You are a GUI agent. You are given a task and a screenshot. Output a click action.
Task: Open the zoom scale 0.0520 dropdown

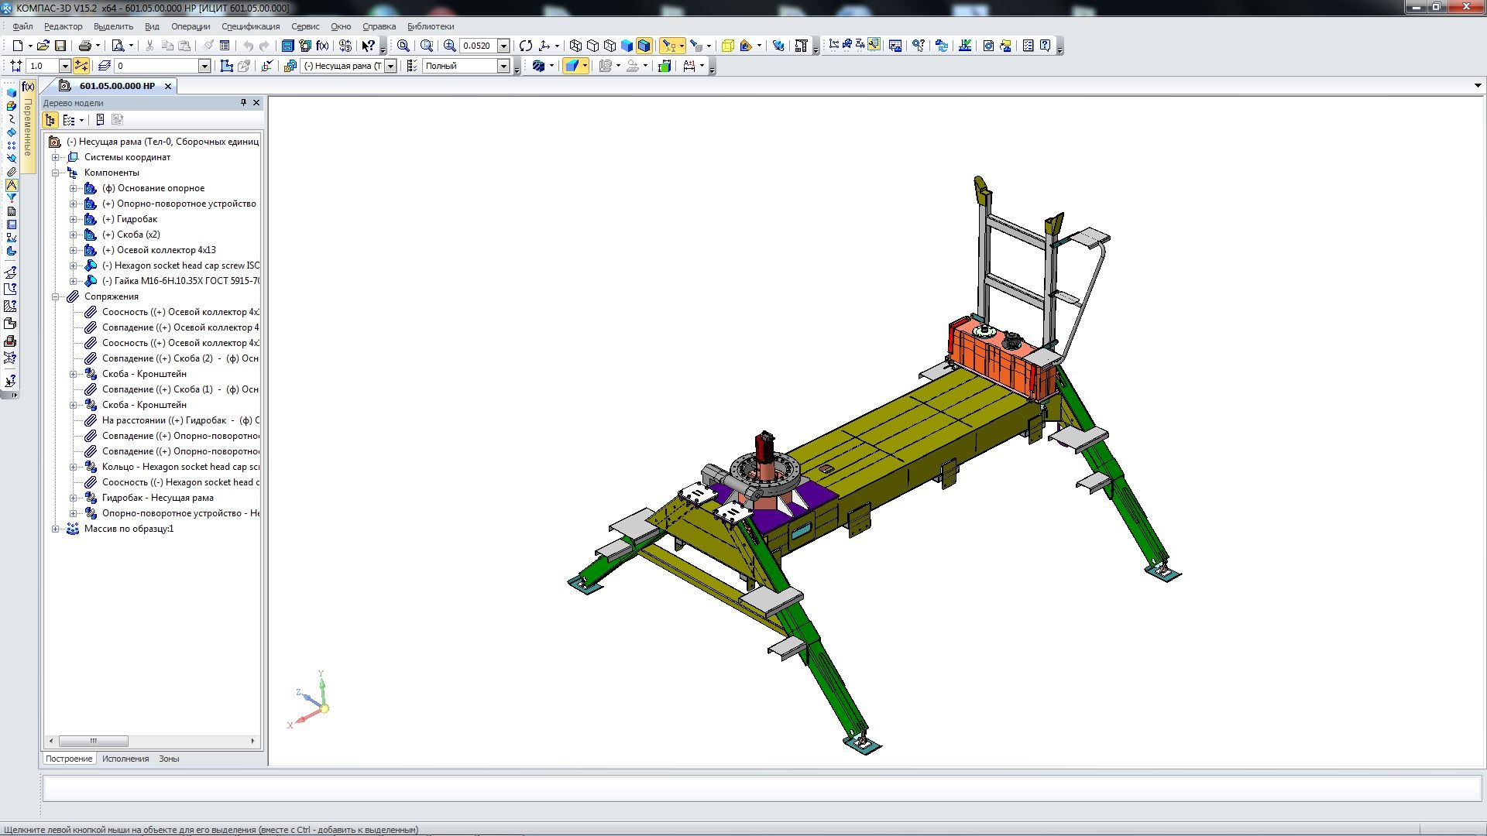(503, 46)
